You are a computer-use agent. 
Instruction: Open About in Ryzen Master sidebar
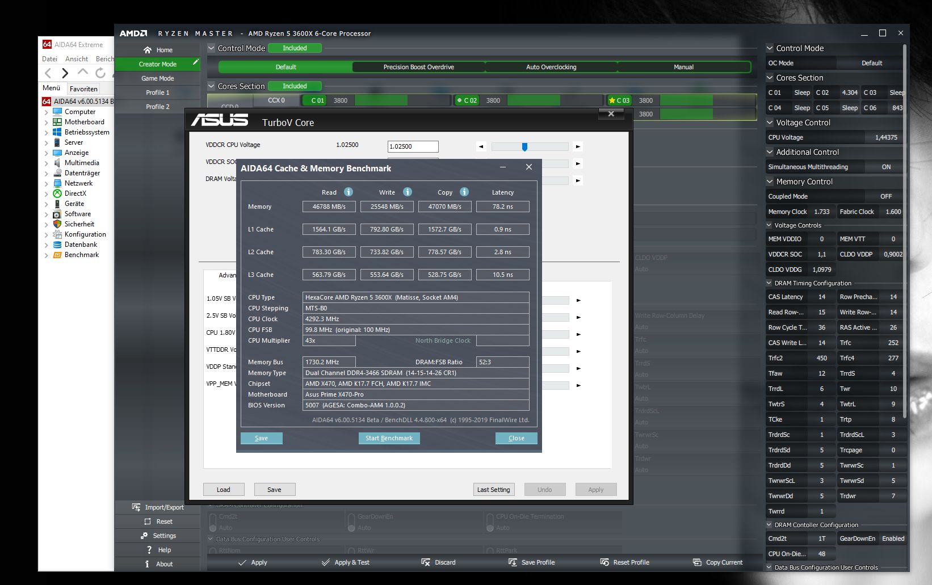[158, 564]
